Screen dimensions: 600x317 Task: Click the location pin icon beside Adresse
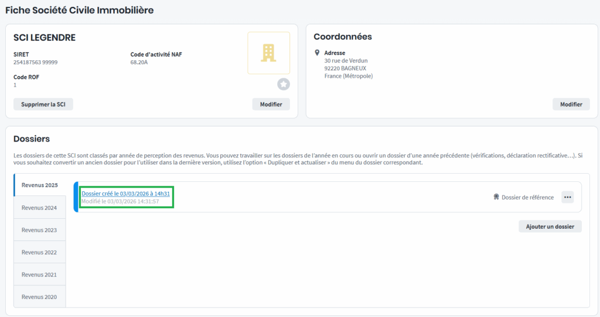tap(317, 53)
